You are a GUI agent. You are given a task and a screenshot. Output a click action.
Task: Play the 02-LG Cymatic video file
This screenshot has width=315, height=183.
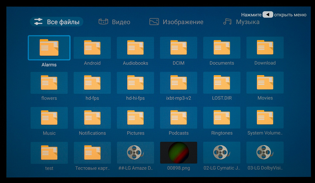point(222,152)
